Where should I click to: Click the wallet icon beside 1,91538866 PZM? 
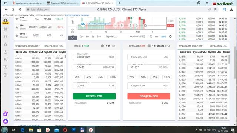[x=149, y=46]
